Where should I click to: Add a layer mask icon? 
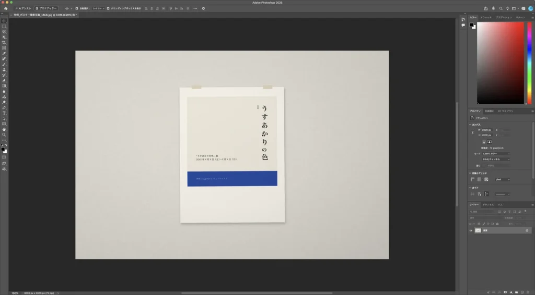[505, 292]
